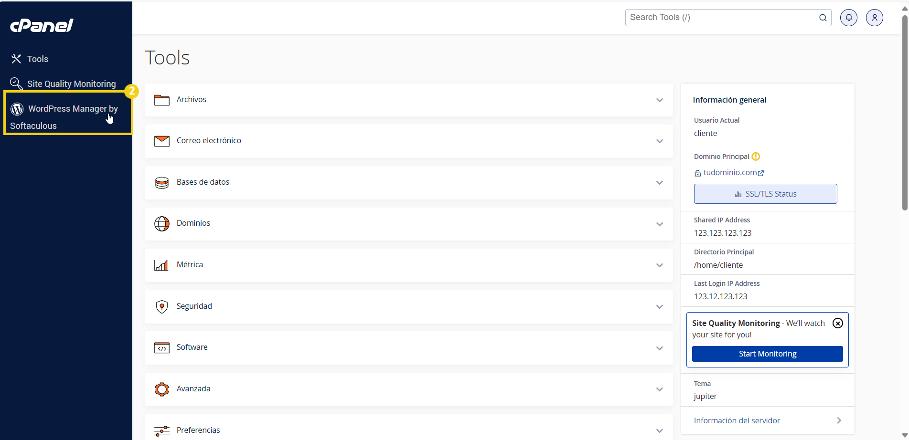
Task: Expand the Seguridad section chevron
Action: pos(660,307)
